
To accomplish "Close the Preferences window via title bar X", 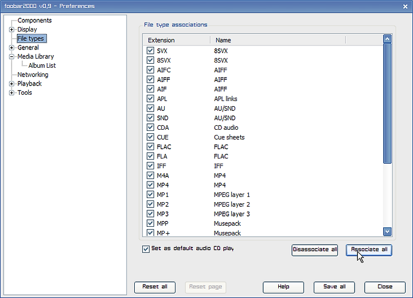I will [405, 6].
